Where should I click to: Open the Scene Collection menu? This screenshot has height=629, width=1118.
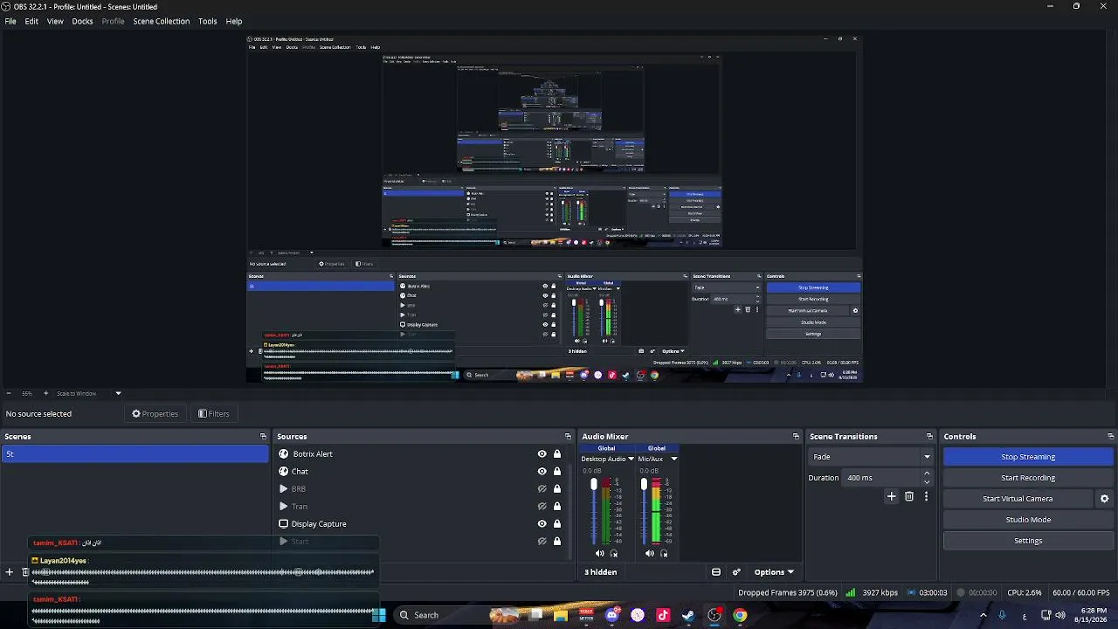pyautogui.click(x=161, y=21)
